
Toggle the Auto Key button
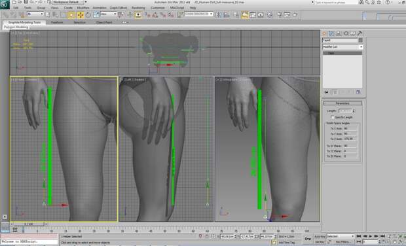coord(320,236)
